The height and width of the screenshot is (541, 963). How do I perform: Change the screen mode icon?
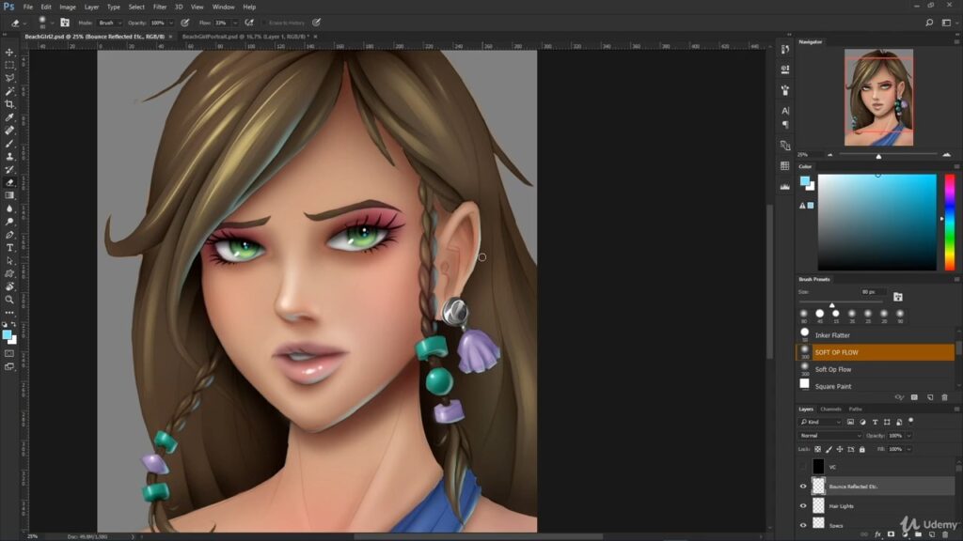tap(9, 367)
